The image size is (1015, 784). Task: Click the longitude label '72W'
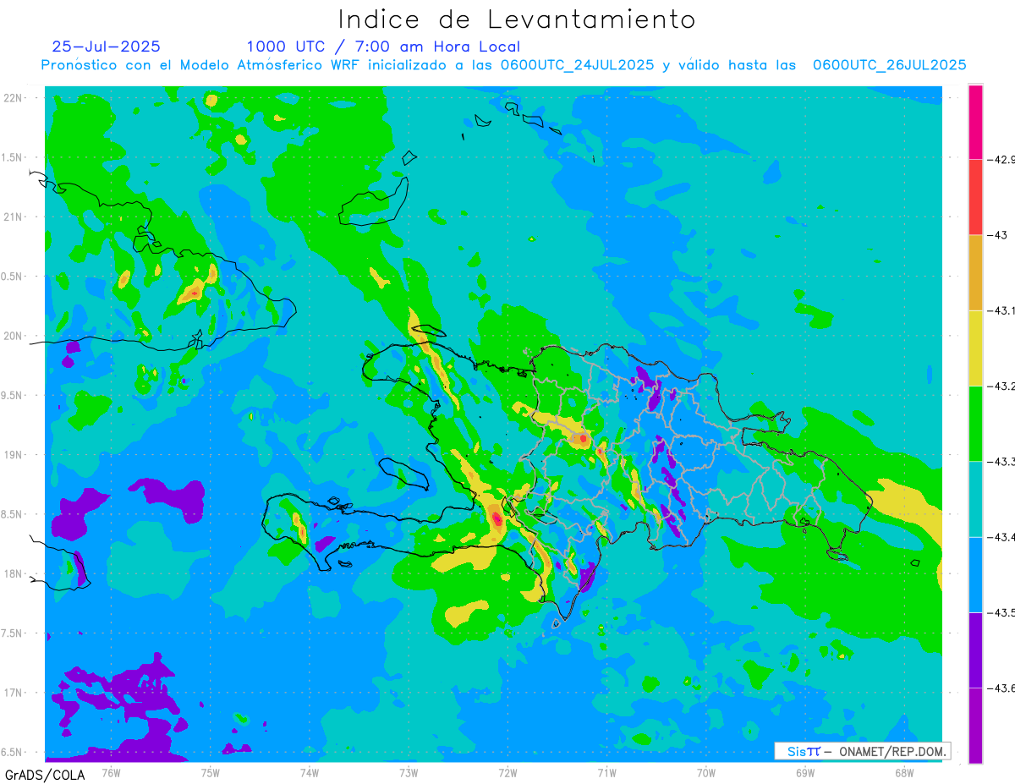(507, 771)
